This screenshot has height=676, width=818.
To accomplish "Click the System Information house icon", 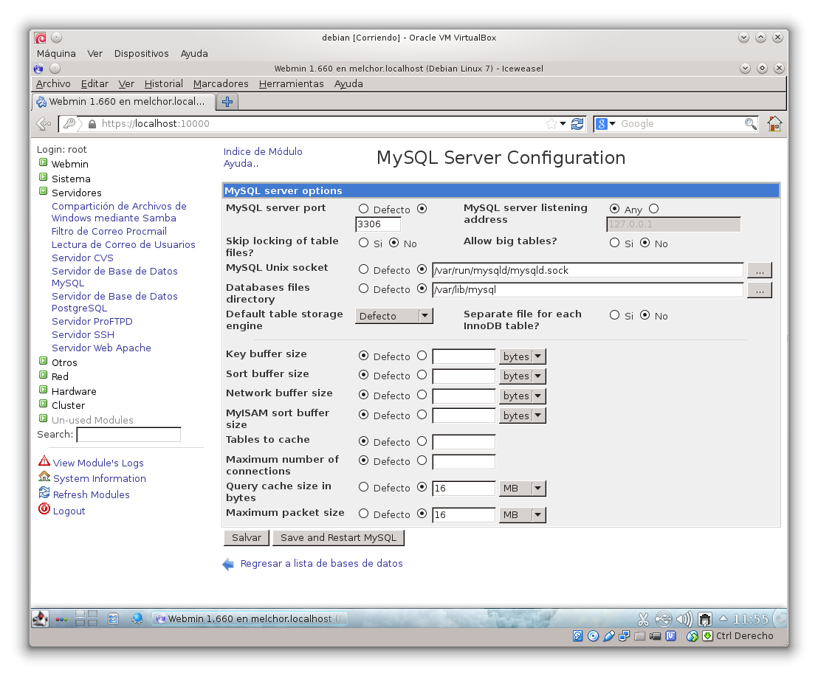I will pos(44,477).
